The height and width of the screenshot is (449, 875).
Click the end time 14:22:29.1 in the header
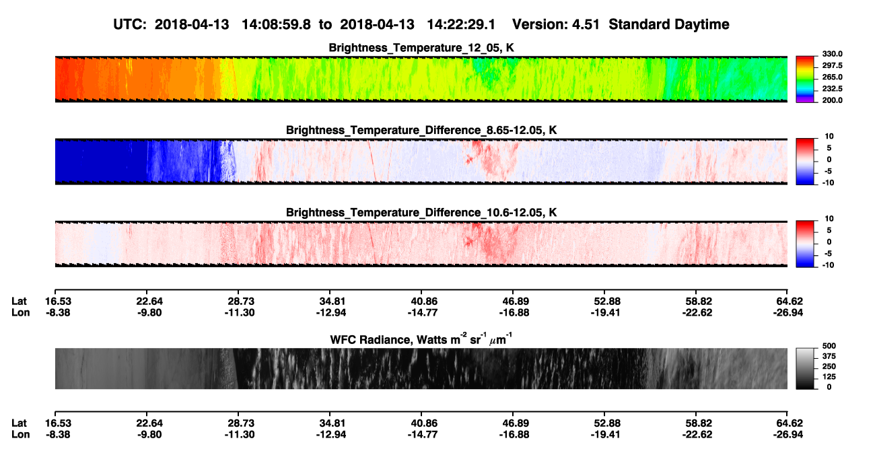point(461,24)
